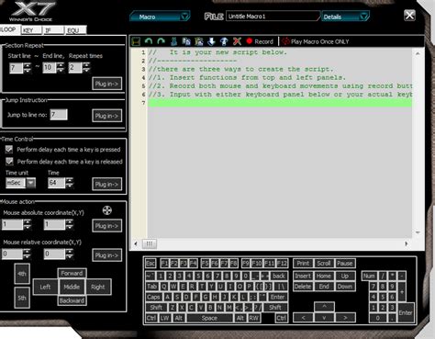Switch to the IF tab
Screen dimensions: 435x339
53,30
